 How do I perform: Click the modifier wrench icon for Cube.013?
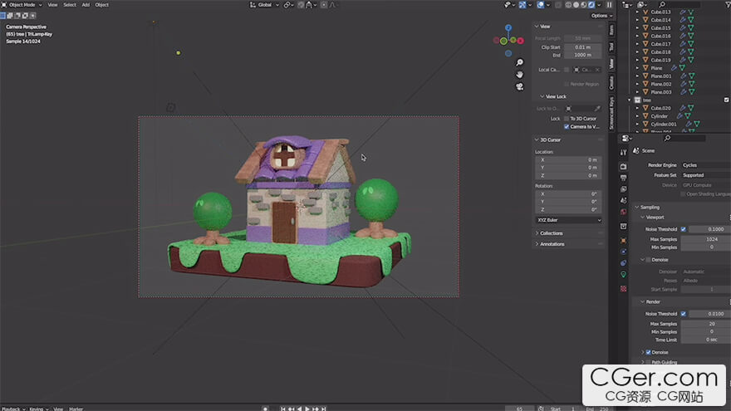[x=683, y=12]
